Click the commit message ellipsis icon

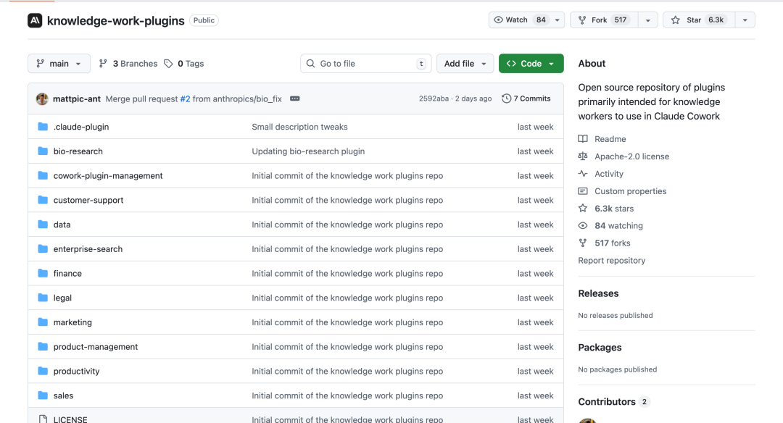pyautogui.click(x=295, y=99)
